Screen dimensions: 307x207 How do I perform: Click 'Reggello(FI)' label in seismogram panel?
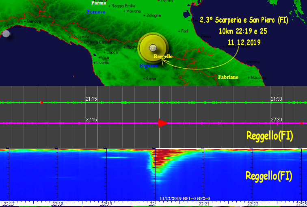(270, 136)
